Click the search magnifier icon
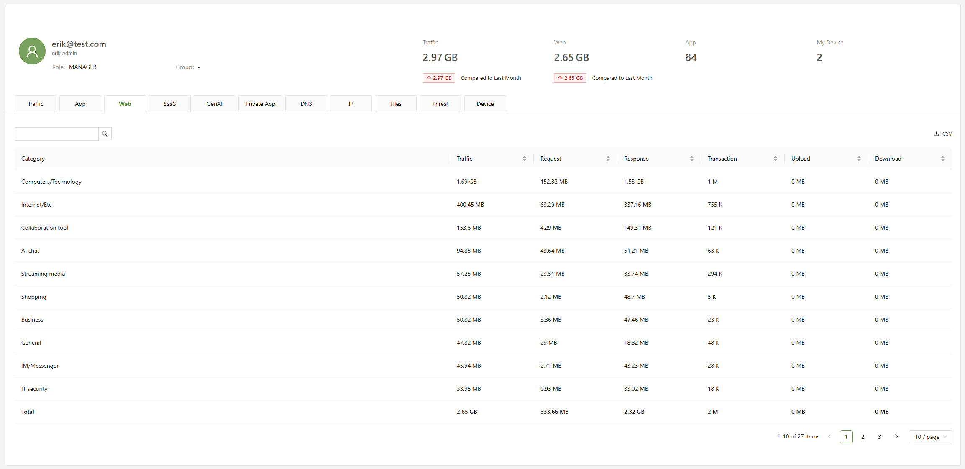Viewport: 965px width, 469px height. tap(105, 134)
